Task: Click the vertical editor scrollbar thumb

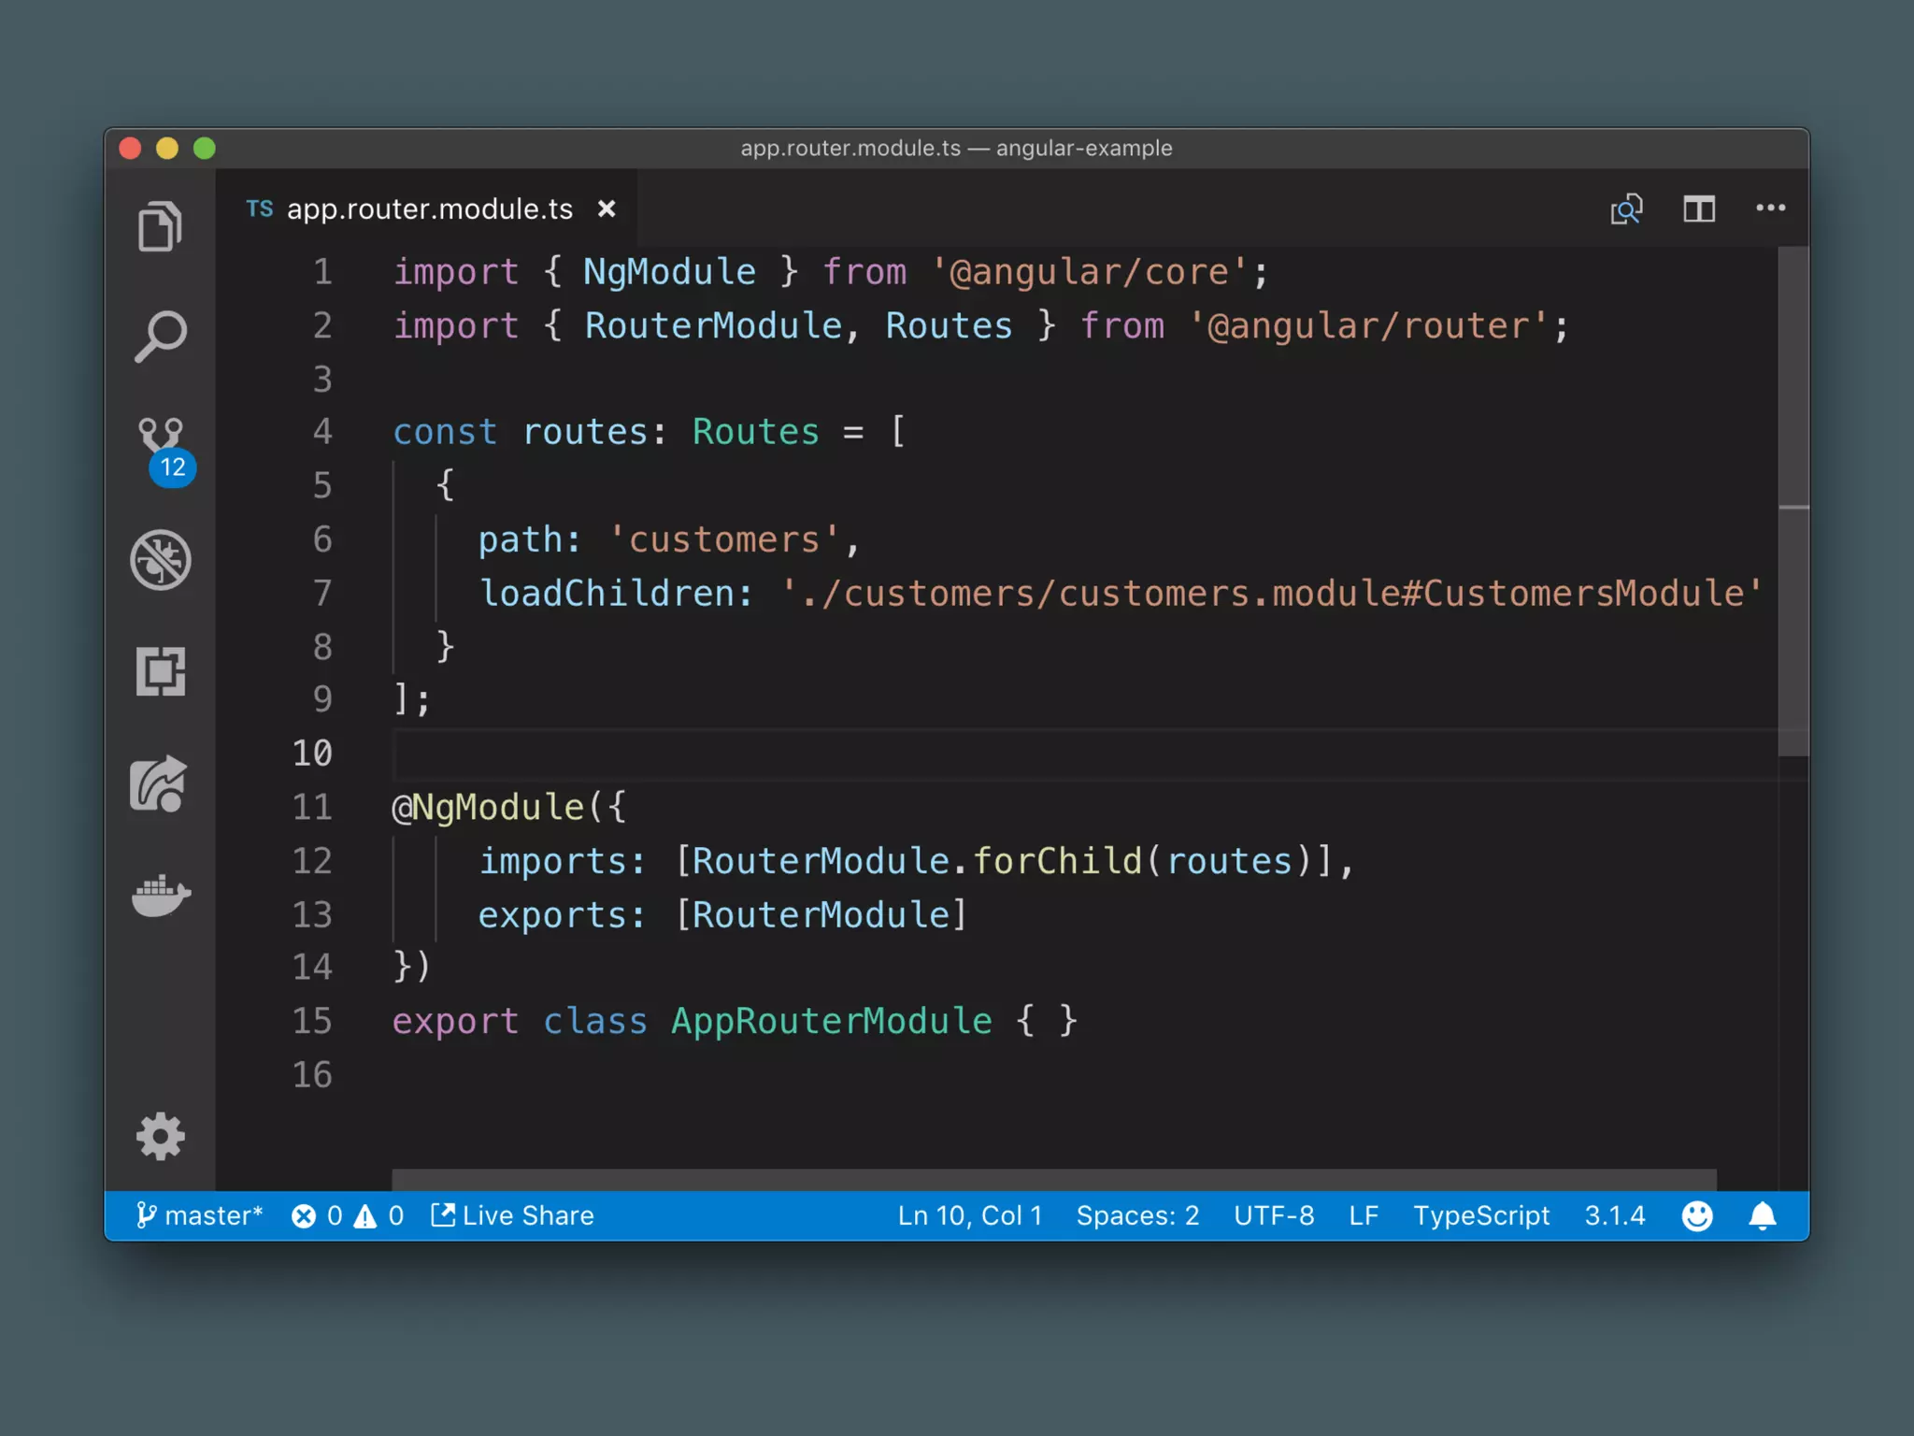Action: 1793,501
